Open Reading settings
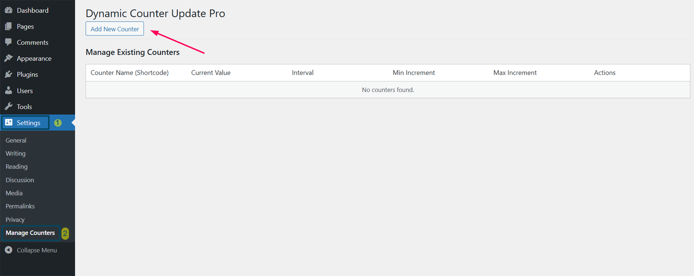694x276 pixels. point(17,167)
